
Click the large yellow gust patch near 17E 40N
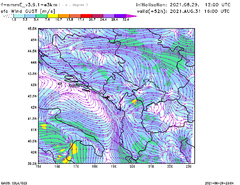(74, 149)
